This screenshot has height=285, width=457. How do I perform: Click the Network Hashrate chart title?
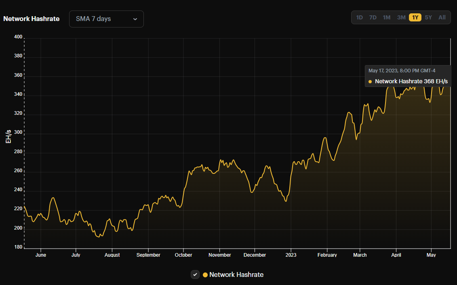pyautogui.click(x=32, y=19)
